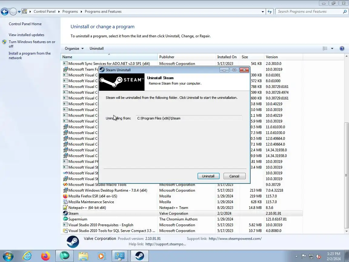
Task: Select Mozilla Maintenance Service entry
Action: click(182, 202)
